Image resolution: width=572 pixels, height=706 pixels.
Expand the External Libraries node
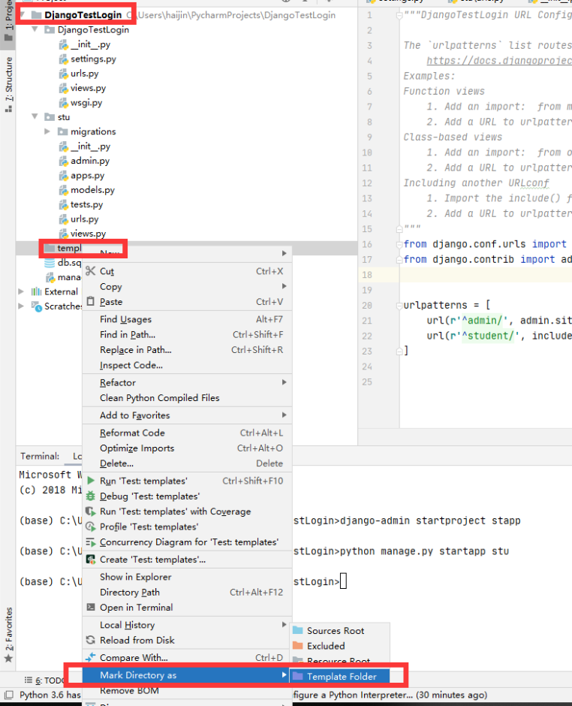click(21, 291)
